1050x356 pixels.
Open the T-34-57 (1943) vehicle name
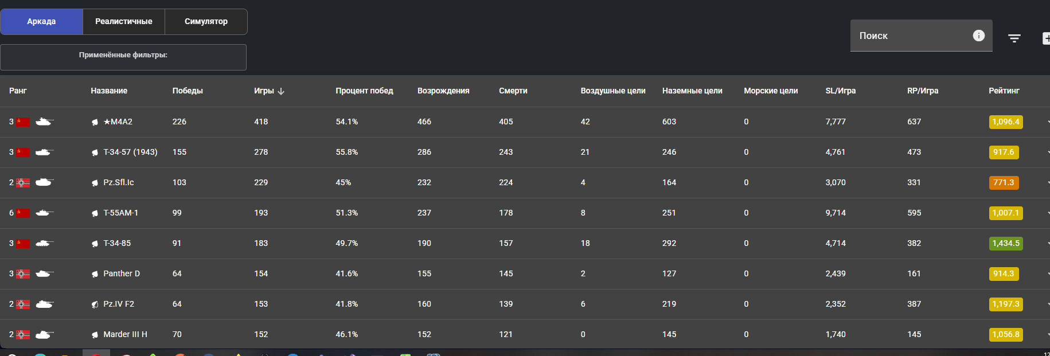[130, 152]
